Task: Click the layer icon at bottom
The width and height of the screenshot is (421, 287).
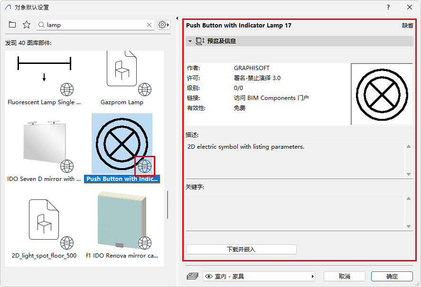Action: 192,276
